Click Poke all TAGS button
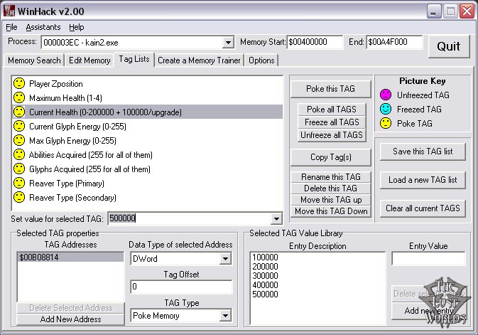This screenshot has height=335, width=478. point(332,110)
